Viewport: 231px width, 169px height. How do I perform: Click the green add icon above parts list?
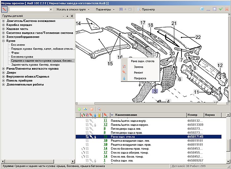point(79,109)
